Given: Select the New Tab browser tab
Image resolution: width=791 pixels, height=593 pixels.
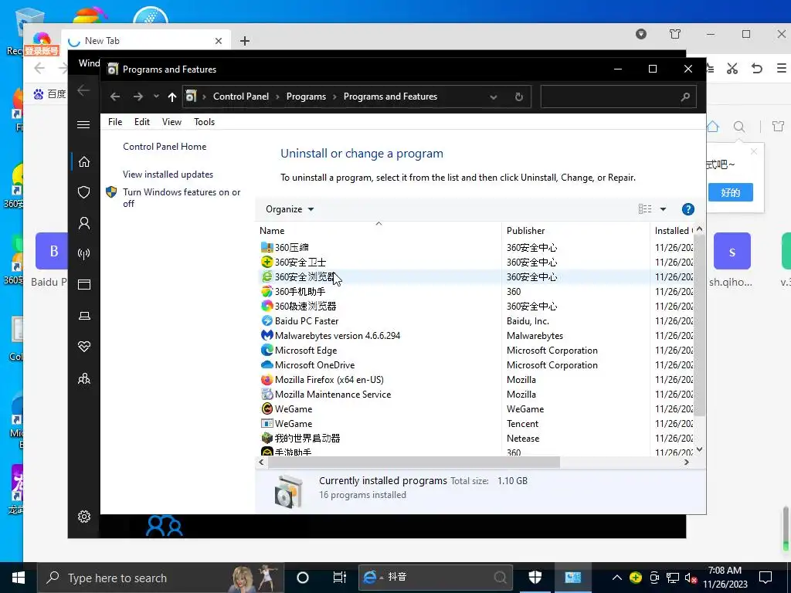Looking at the screenshot, I should click(x=146, y=41).
